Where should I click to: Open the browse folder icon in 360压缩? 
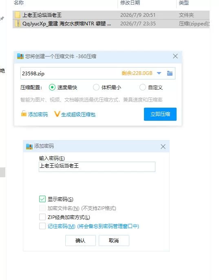click(x=170, y=73)
